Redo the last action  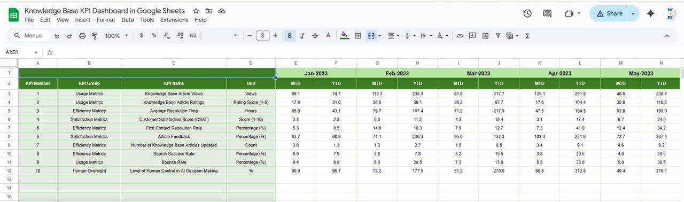pos(69,36)
